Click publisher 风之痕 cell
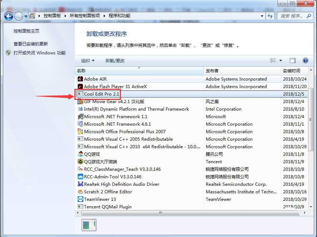 [x=212, y=102]
